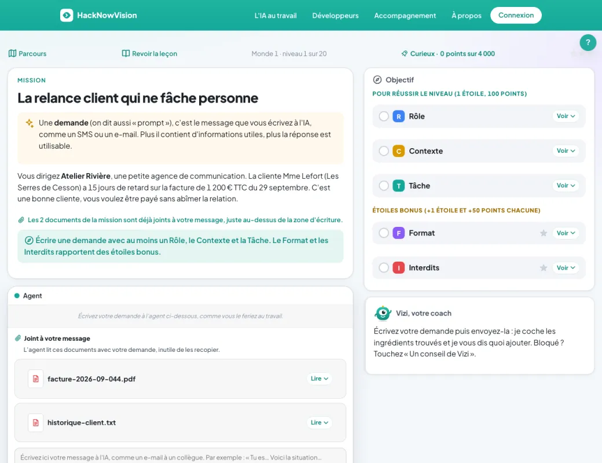Tick the Rôle objective circle
This screenshot has width=602, height=463.
(x=384, y=116)
